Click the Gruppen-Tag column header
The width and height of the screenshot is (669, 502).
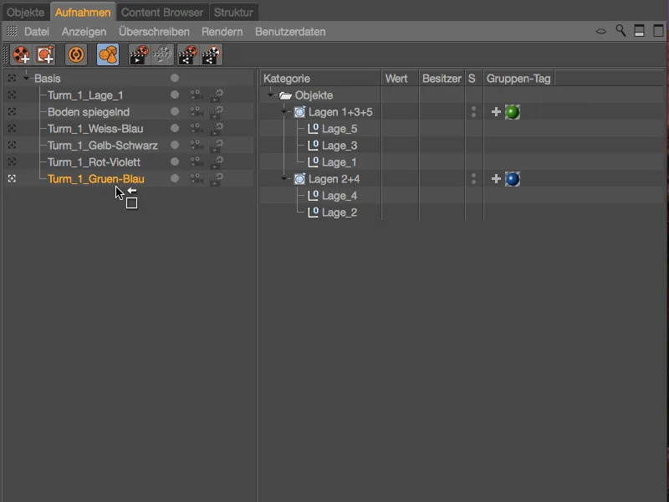(518, 79)
